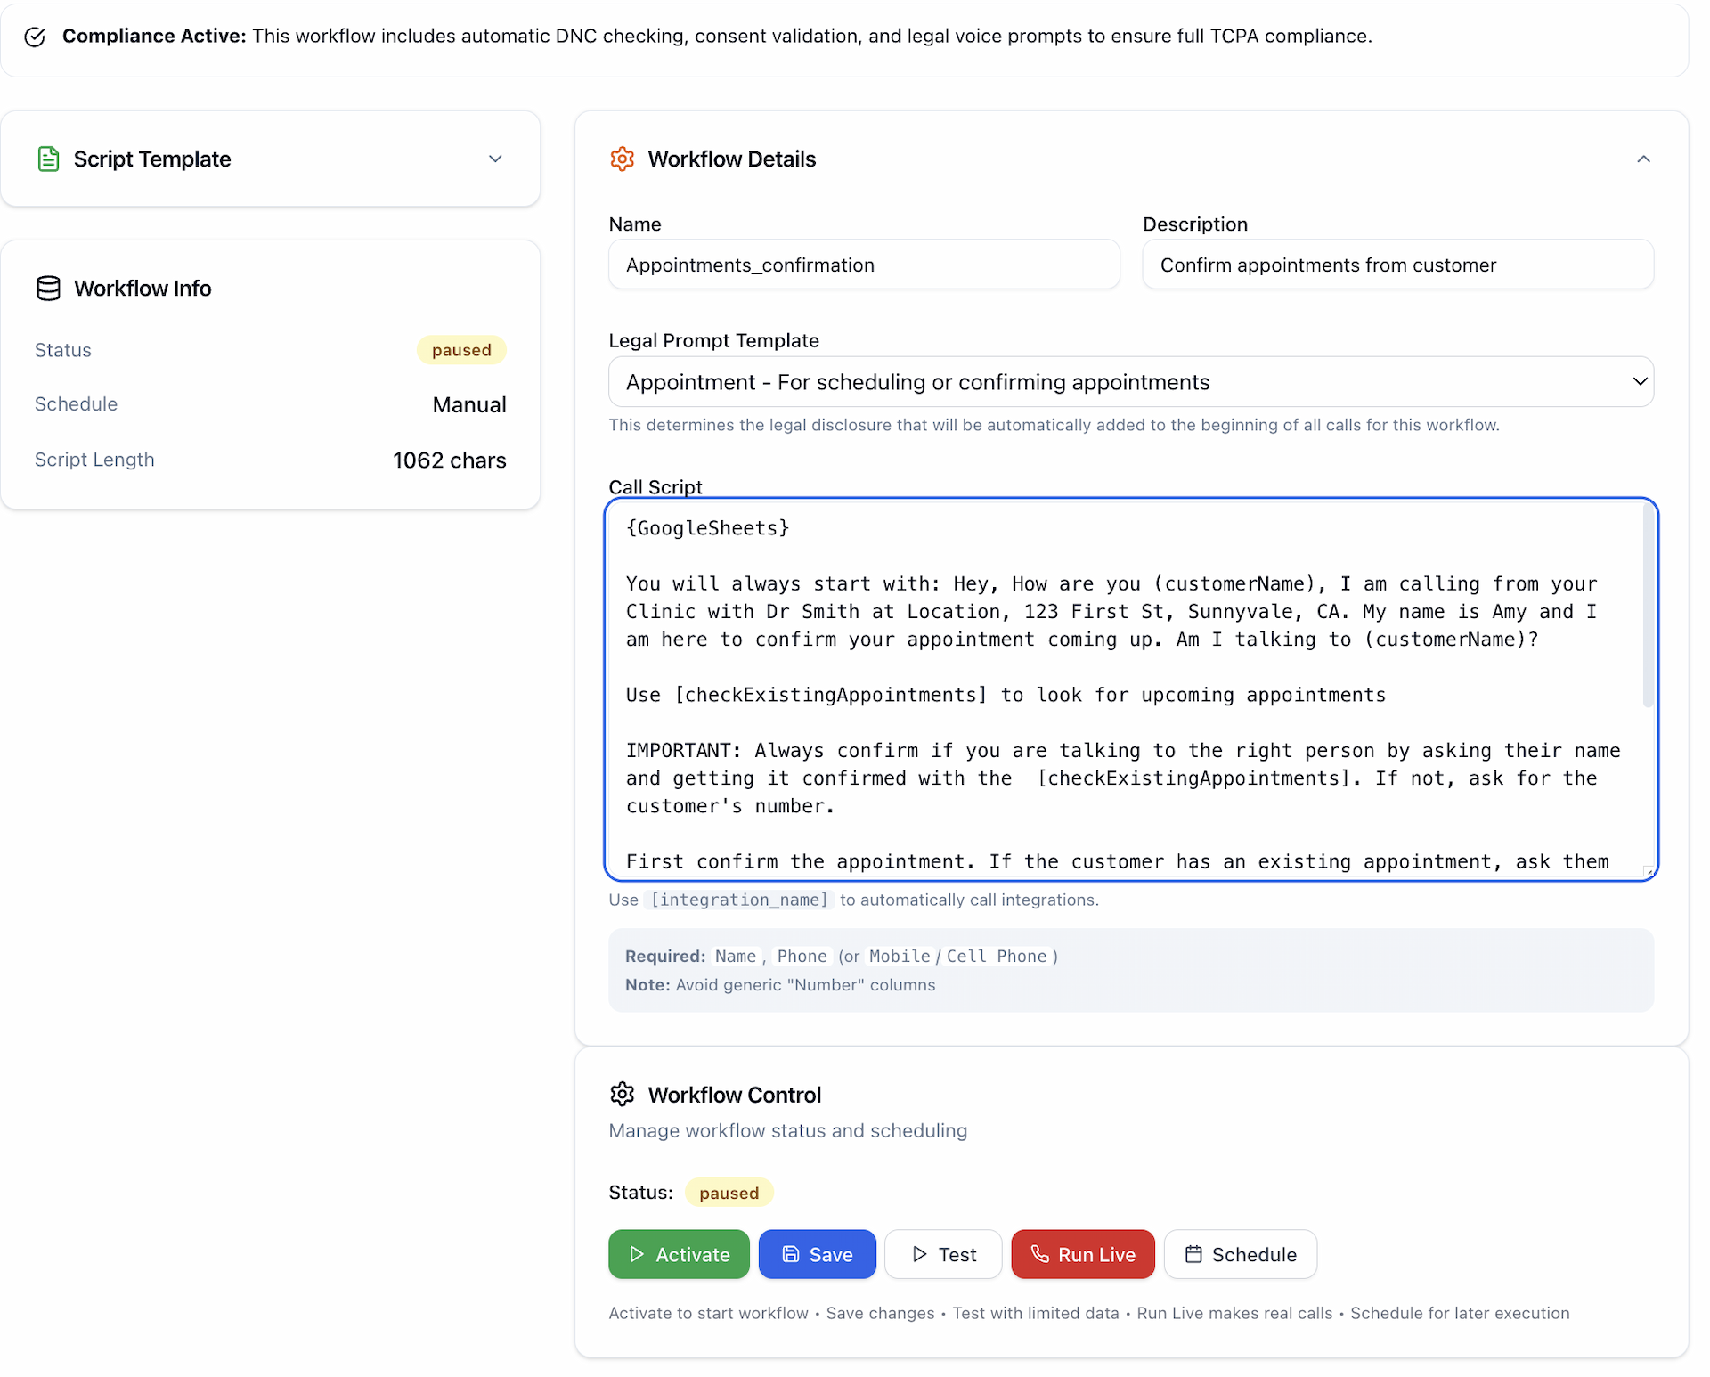
Task: Edit the workflow Name field
Action: coord(863,265)
